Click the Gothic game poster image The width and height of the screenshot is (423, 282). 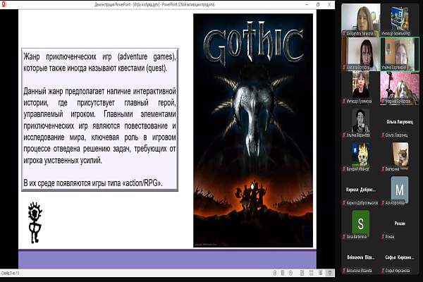pyautogui.click(x=253, y=130)
